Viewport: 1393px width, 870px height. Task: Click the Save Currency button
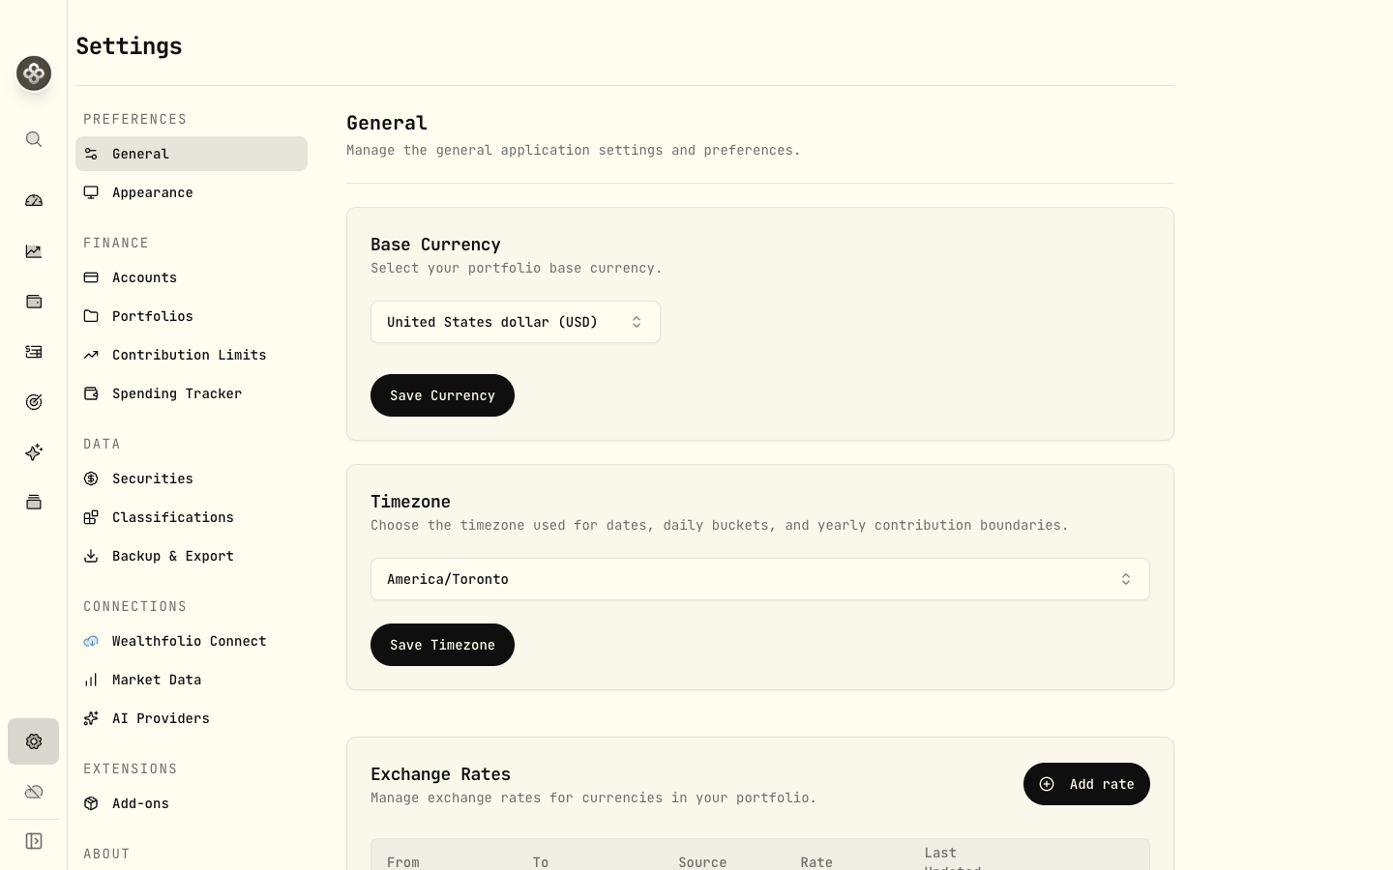click(442, 395)
